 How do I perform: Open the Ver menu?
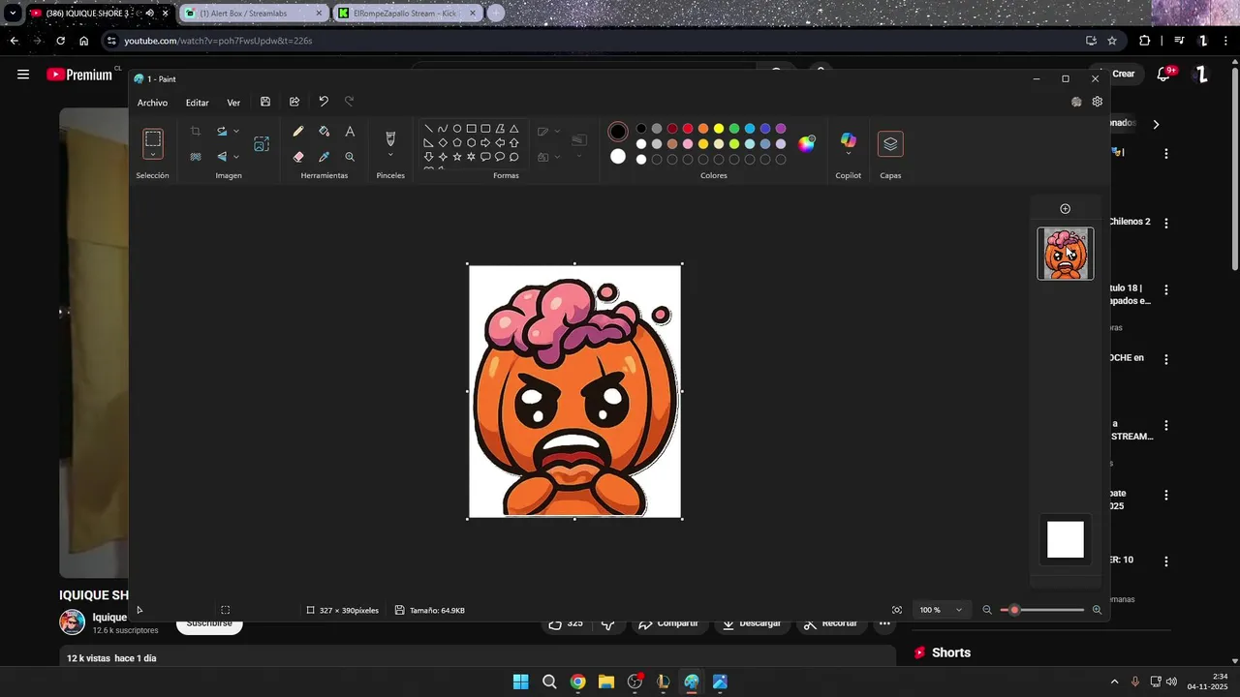[233, 103]
